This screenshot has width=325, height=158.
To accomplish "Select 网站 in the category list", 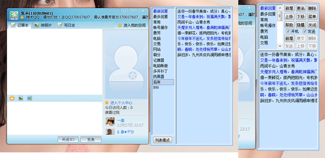I will pos(157,49).
